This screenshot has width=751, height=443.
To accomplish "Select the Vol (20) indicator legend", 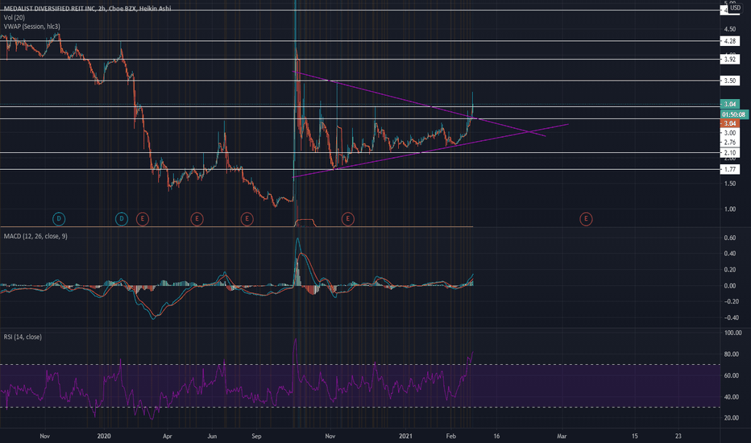I will [x=15, y=17].
